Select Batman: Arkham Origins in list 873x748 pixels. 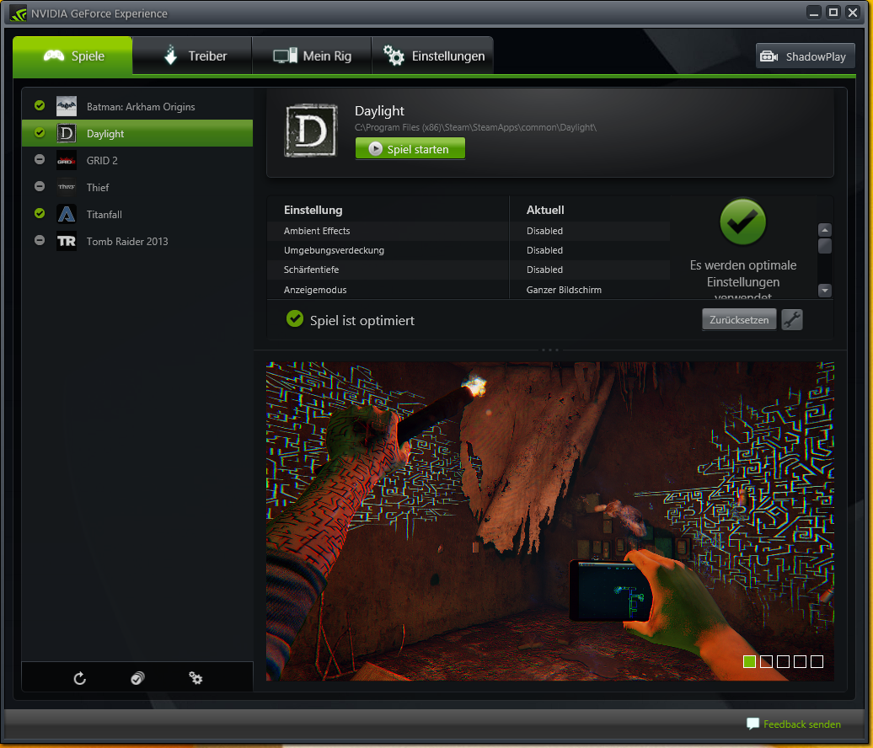[137, 106]
